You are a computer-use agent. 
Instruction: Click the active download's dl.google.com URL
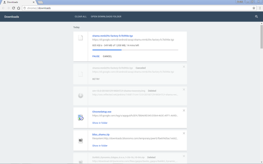(133, 40)
